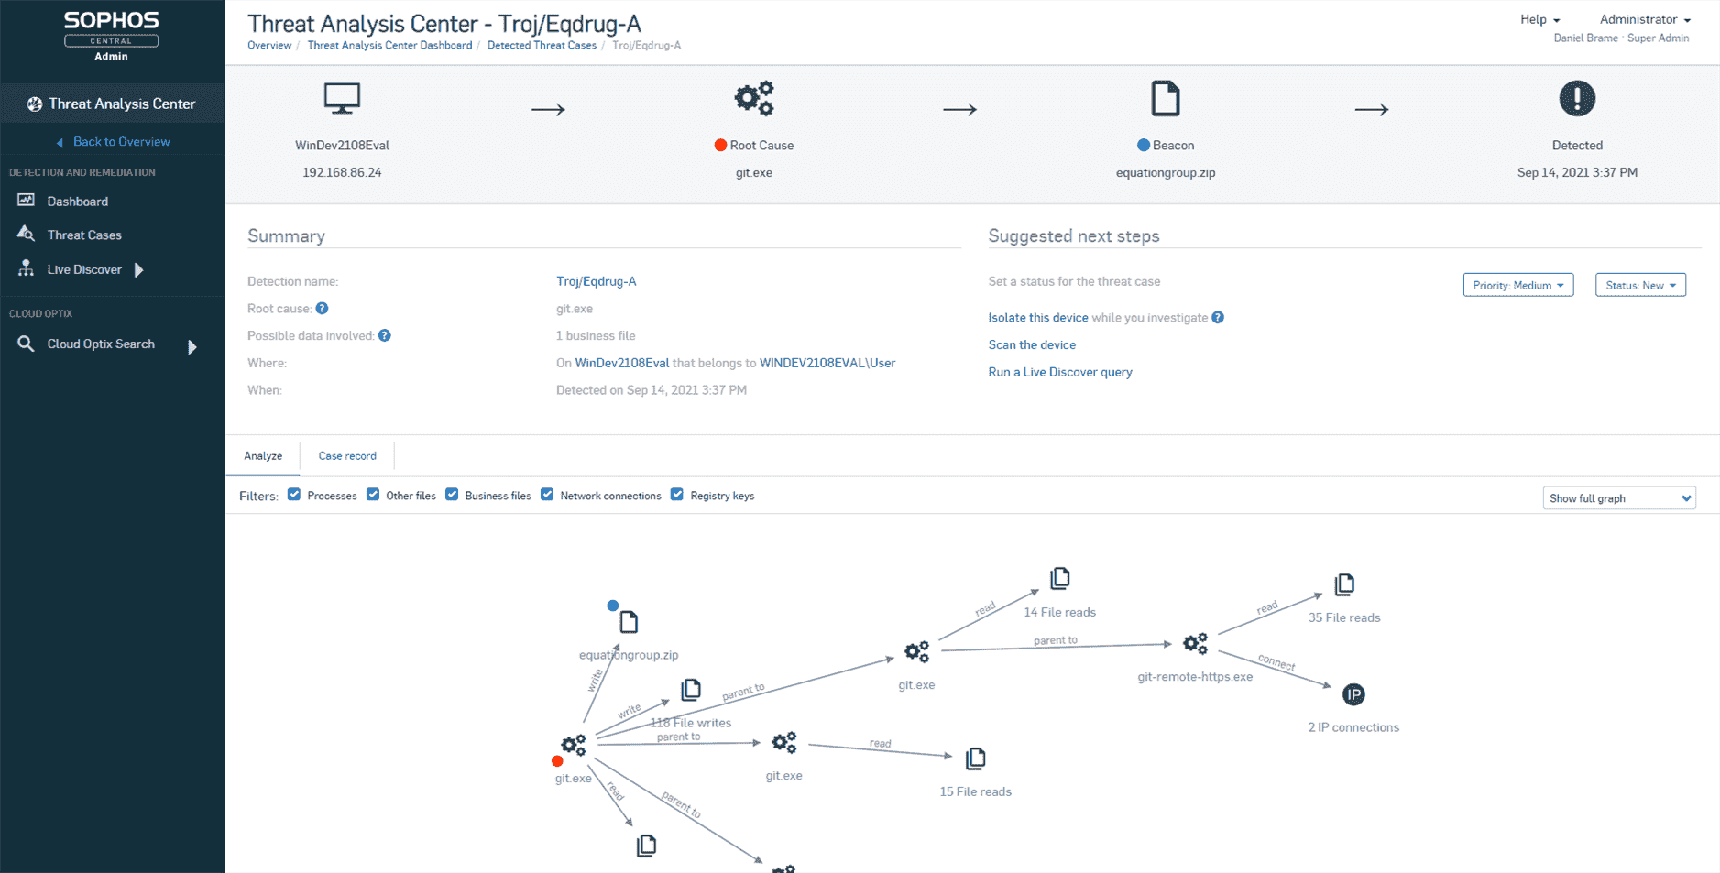Open the Status: New dropdown
This screenshot has width=1720, height=873.
point(1640,285)
